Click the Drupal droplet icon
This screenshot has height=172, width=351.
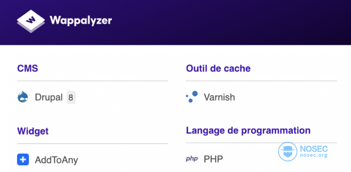pos(23,97)
